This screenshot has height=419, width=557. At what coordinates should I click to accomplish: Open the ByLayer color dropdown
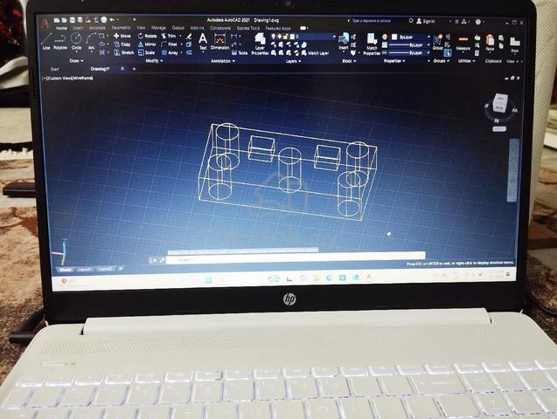411,37
